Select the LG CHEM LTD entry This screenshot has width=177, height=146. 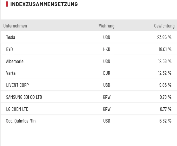pos(17,109)
